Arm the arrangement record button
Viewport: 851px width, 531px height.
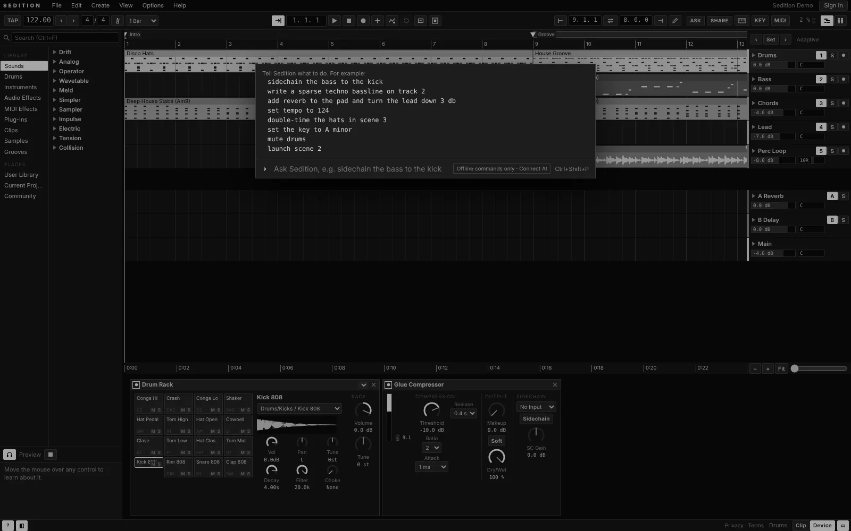point(363,21)
